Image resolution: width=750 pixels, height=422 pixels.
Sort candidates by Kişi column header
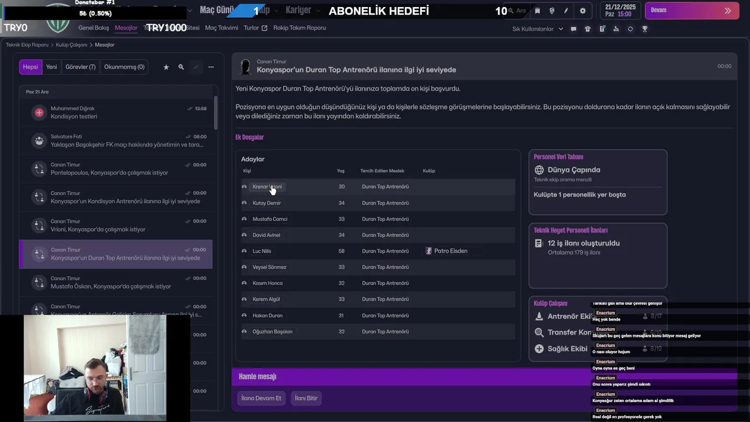click(x=247, y=171)
